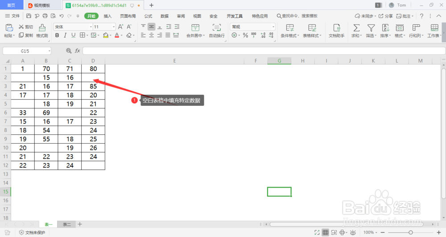Decrease font size with A- icon

click(x=129, y=27)
